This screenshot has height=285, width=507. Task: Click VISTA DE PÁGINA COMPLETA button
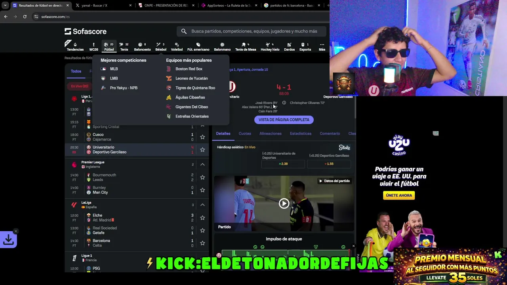[x=284, y=120]
